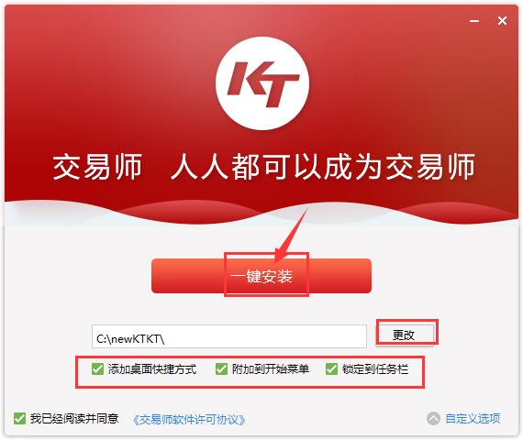The width and height of the screenshot is (523, 440).
Task: Click the 人人都可以成为交易师 slogan headline
Action: 323,167
